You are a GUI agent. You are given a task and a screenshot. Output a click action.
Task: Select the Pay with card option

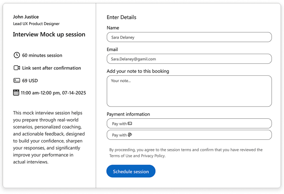point(189,124)
